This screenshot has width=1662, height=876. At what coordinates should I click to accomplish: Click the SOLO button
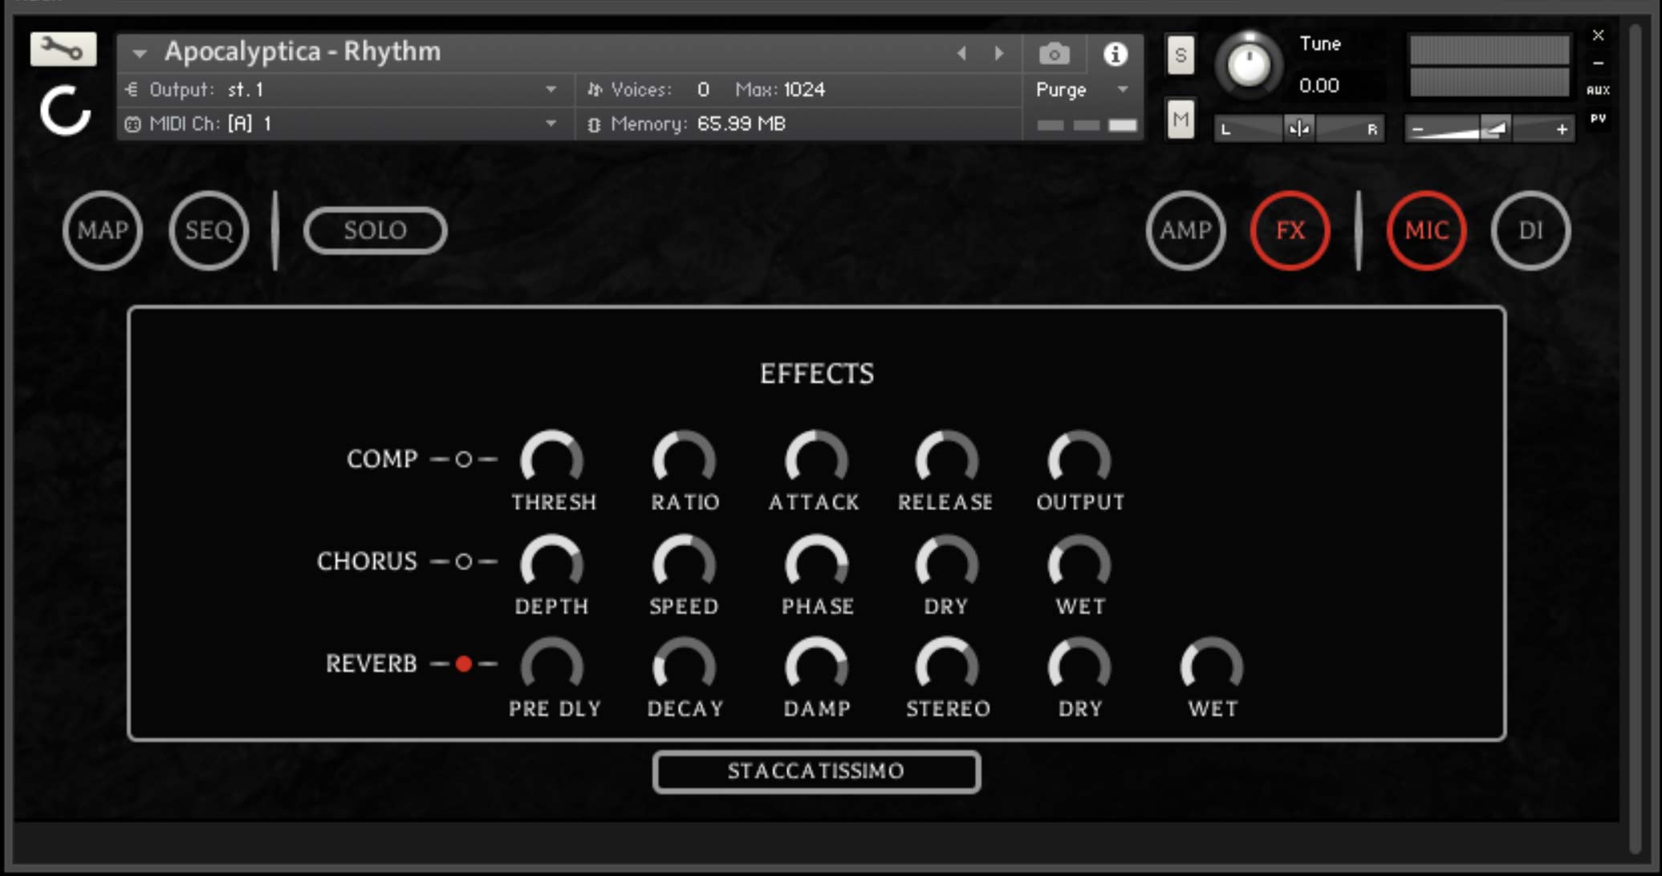pyautogui.click(x=375, y=231)
